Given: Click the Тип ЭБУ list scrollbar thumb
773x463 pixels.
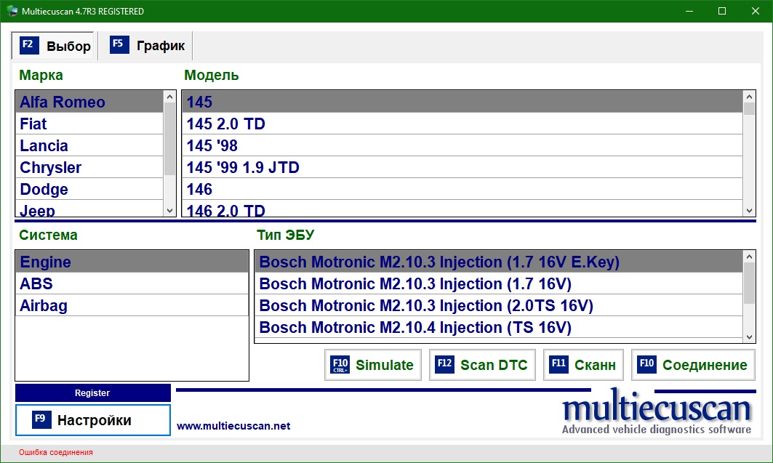Looking at the screenshot, I should [749, 283].
